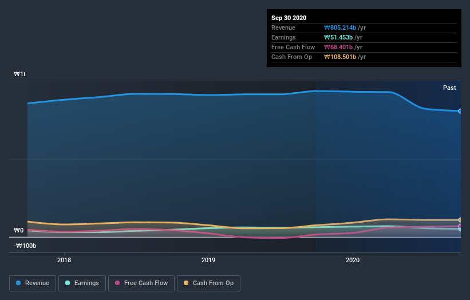
Task: Click the ₩0 y-axis label
Action: (18, 231)
